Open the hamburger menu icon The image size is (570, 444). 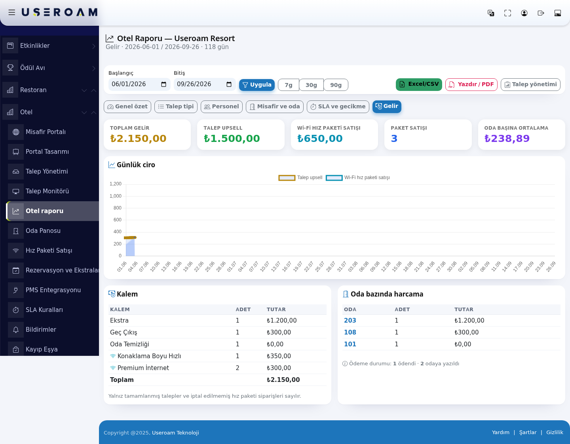(x=12, y=12)
